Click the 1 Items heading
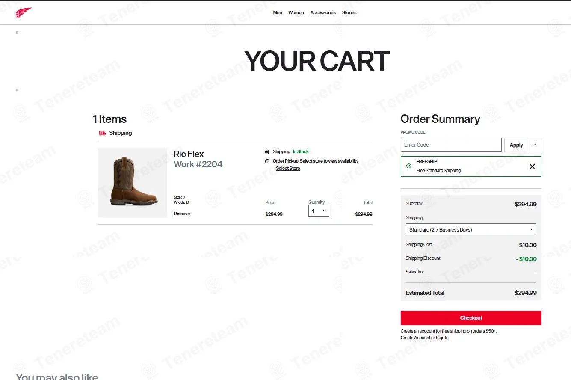The height and width of the screenshot is (380, 571). (109, 119)
